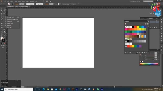
Task: Pick the red swatch in top row
Action: point(135,27)
